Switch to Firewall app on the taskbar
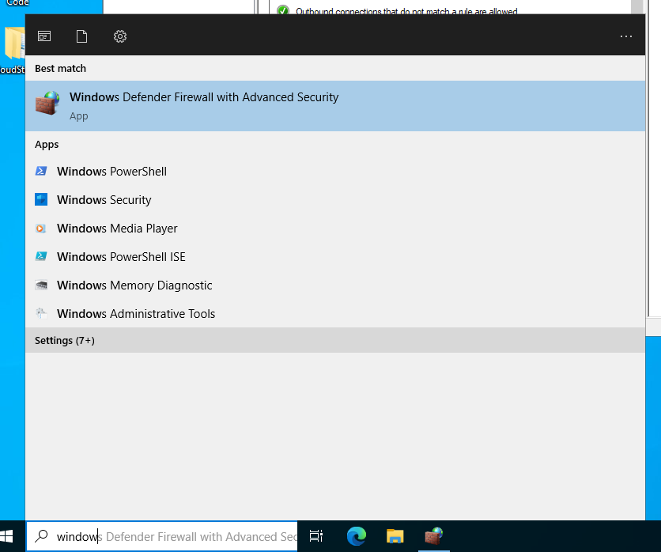Viewport: 661px width, 552px height. coord(434,536)
